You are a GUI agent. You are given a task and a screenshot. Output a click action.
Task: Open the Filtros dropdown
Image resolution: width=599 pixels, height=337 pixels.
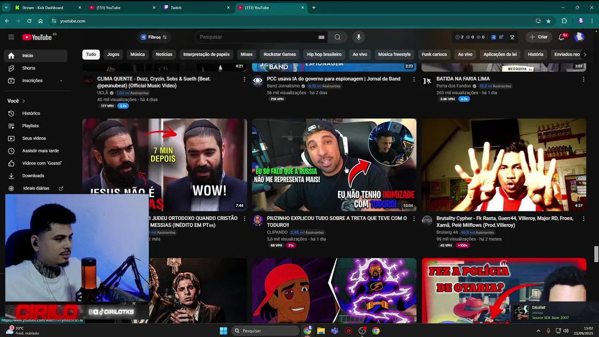[154, 37]
